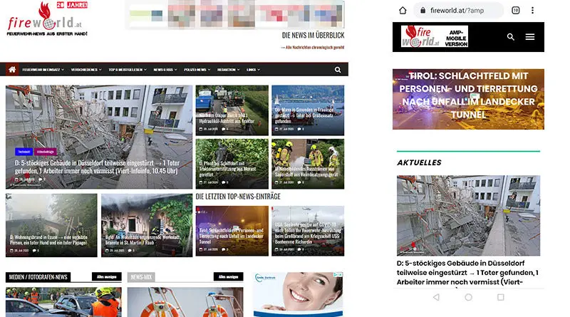Open the browser tab counter showing 10
This screenshot has height=317, width=570.
[516, 11]
